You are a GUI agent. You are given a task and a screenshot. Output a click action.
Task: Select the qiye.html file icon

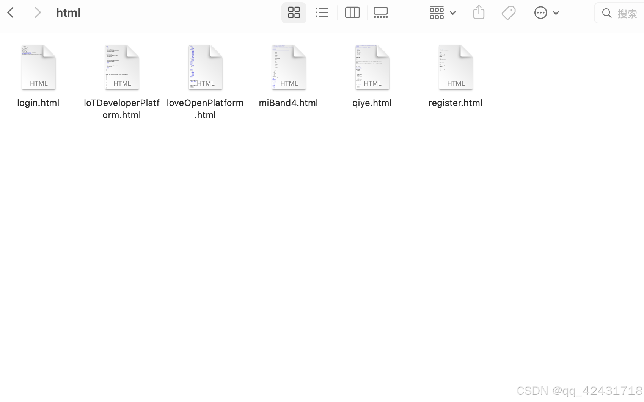(372, 67)
